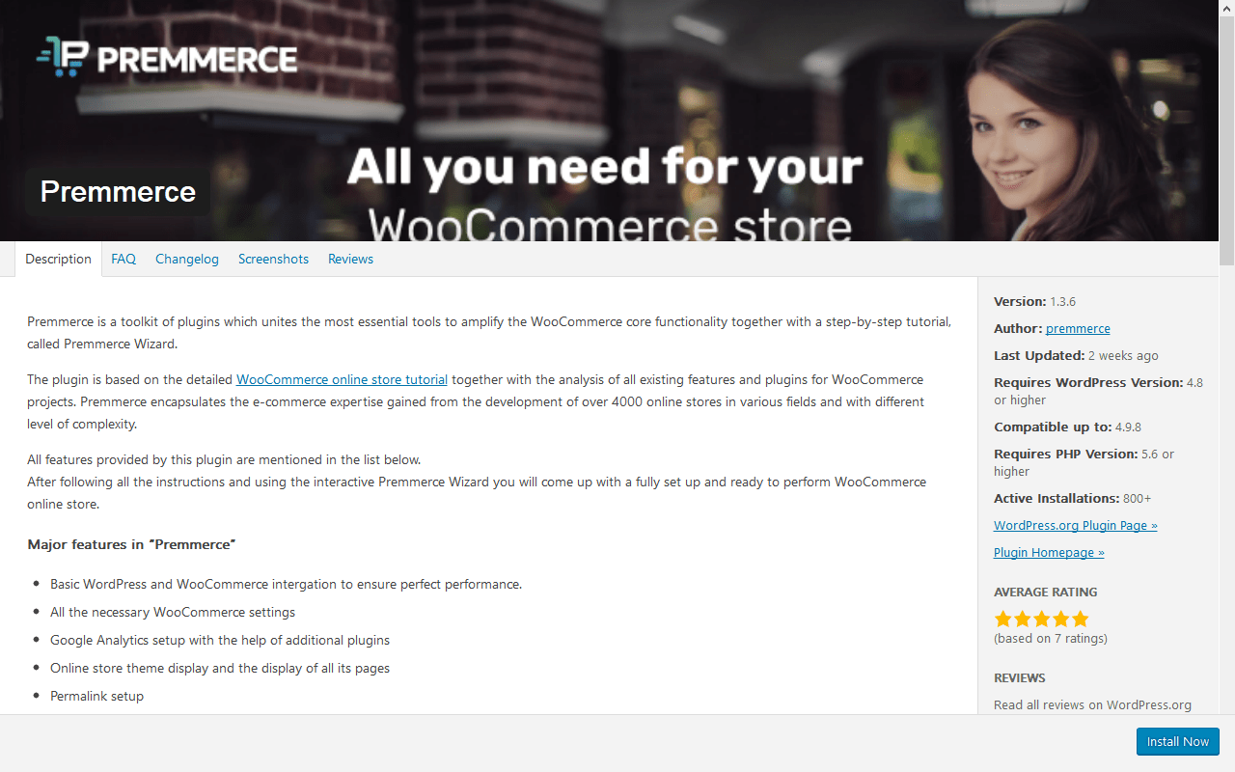Select the third star in Average Rating

1042,619
